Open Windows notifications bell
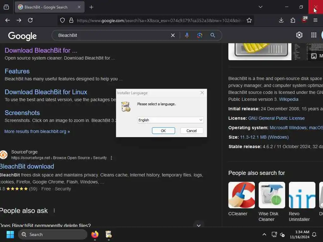This screenshot has height=242, width=323. coord(314,234)
